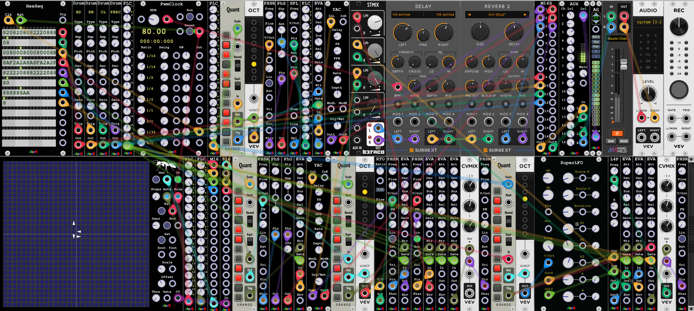Click the HexSeq Clk input jack
The height and width of the screenshot is (311, 694).
click(x=8, y=21)
